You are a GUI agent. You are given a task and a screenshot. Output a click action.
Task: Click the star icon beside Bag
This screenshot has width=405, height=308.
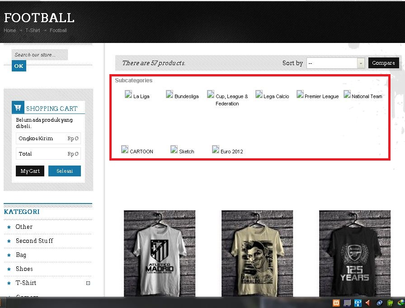[9, 255]
